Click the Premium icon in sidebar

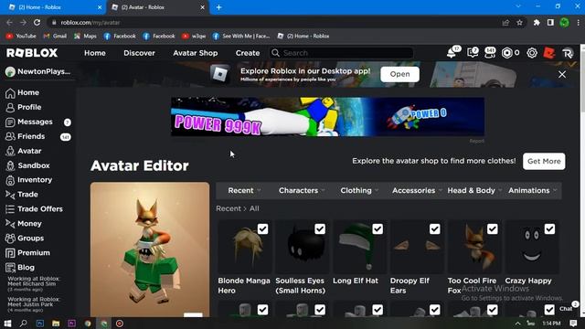tap(10, 253)
